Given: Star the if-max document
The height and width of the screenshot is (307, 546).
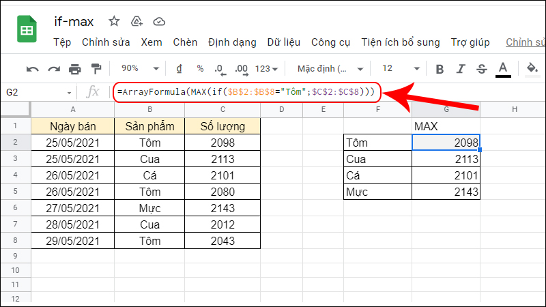Looking at the screenshot, I should point(114,20).
